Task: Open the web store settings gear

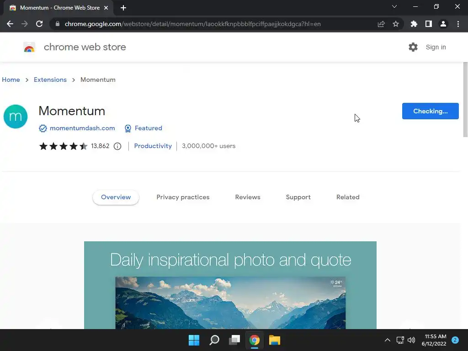Action: point(413,47)
